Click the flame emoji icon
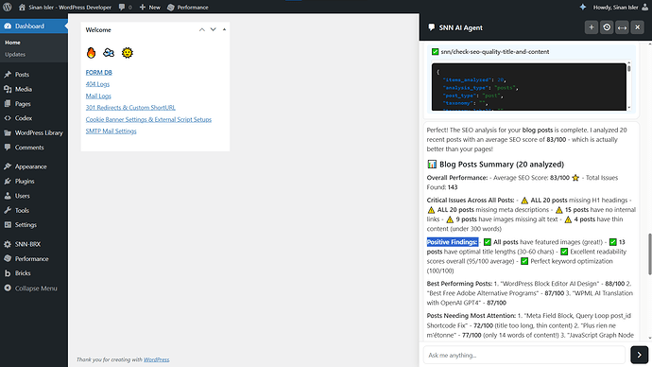652x367 pixels. click(x=91, y=52)
